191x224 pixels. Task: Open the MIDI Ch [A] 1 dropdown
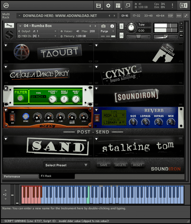coord(37,36)
